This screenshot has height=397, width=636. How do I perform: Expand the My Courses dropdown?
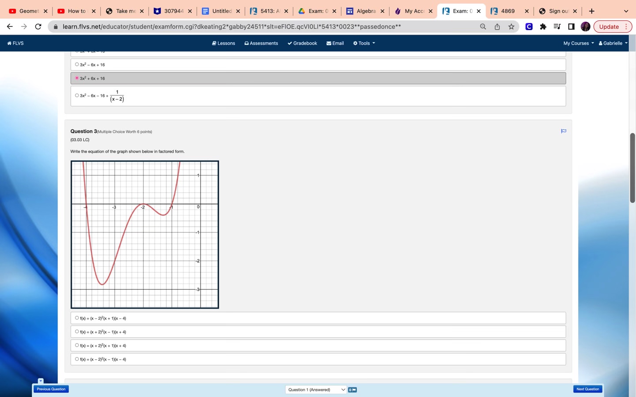(579, 43)
